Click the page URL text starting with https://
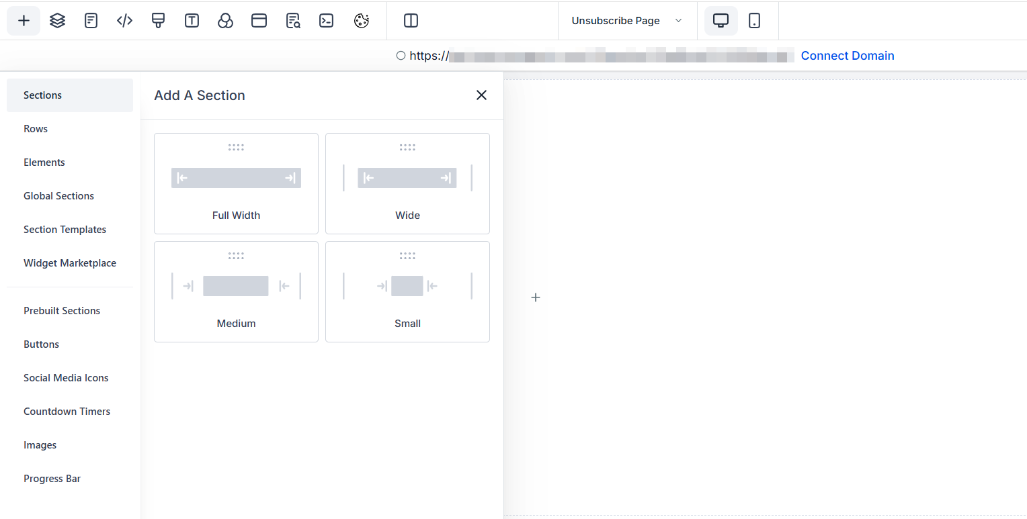Screen dimensions: 1027x519 pos(602,56)
